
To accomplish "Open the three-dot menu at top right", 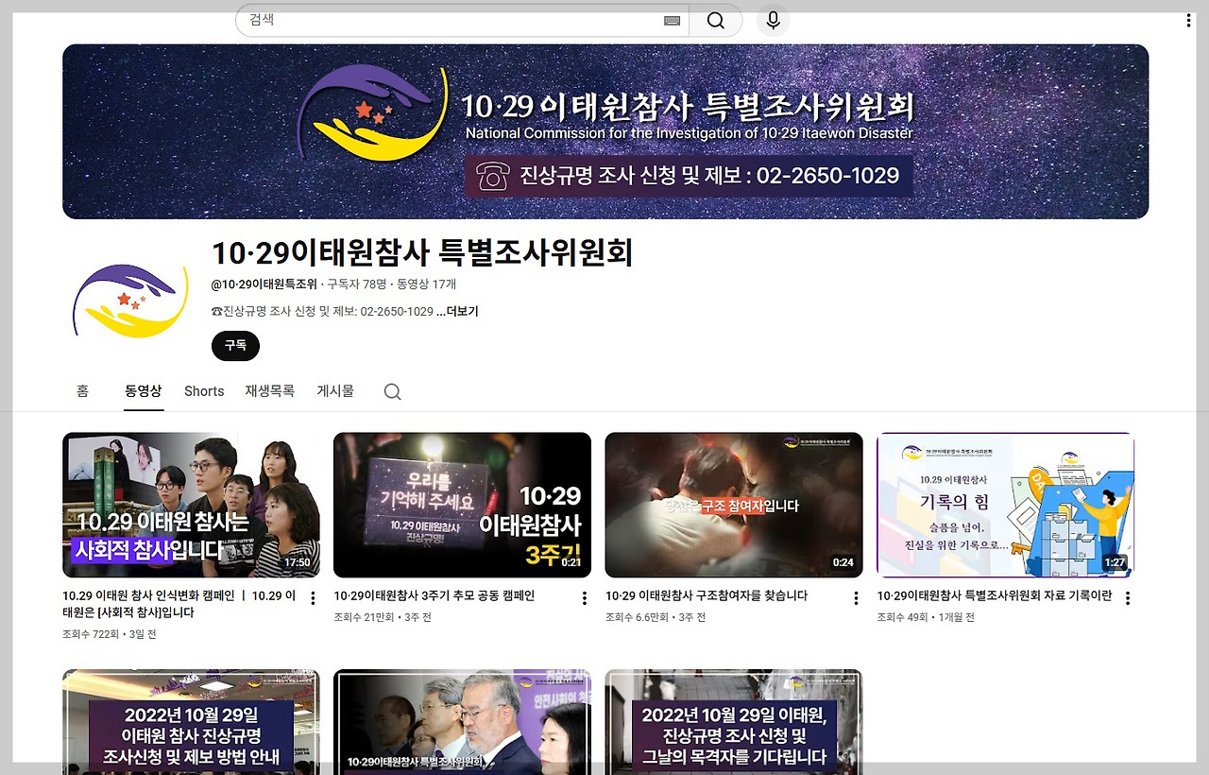I will click(1189, 19).
